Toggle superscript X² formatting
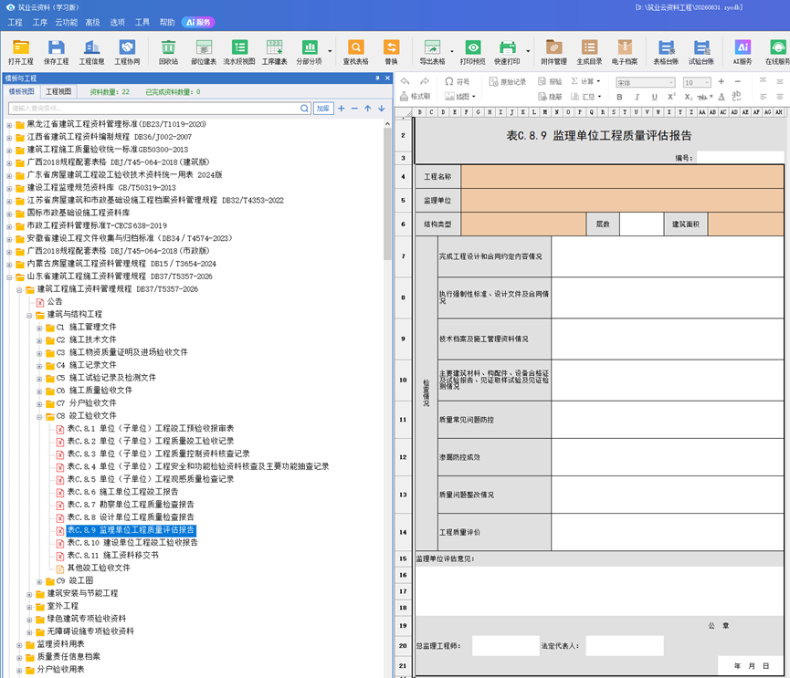This screenshot has width=790, height=678. click(x=671, y=97)
